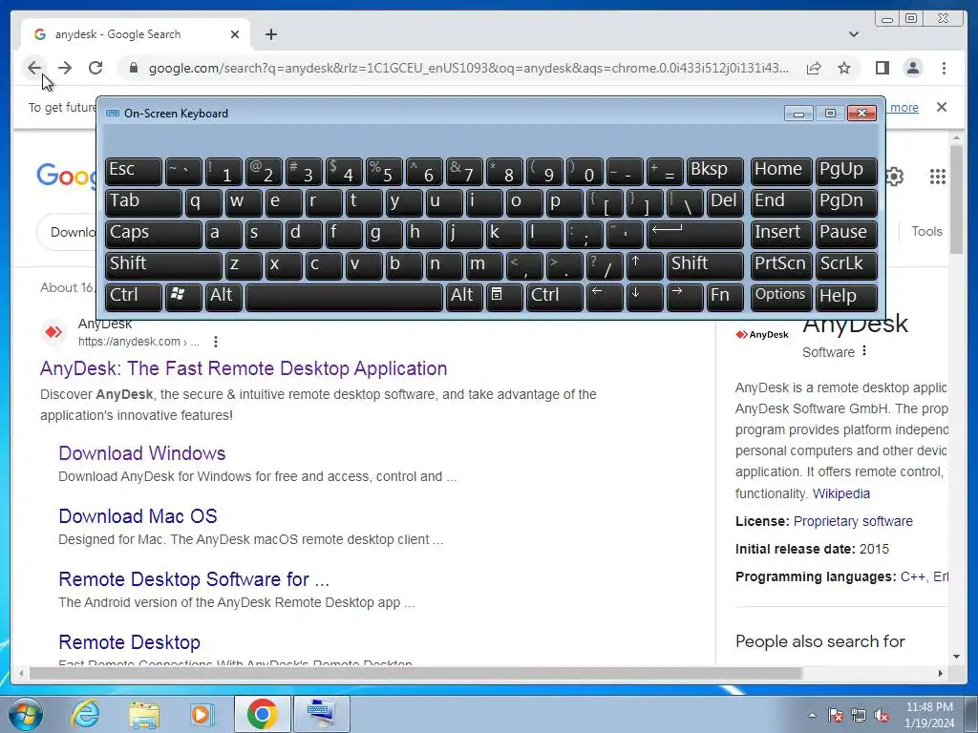Open the Download Windows link
Image resolution: width=978 pixels, height=733 pixels.
[x=142, y=453]
